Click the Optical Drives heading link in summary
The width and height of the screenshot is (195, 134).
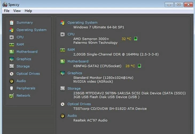tap(79, 104)
